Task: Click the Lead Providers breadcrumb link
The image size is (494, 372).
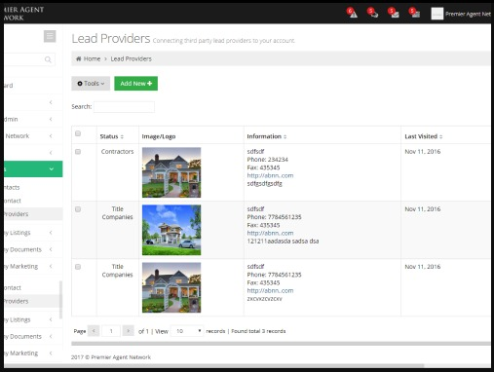Action: pyautogui.click(x=131, y=58)
